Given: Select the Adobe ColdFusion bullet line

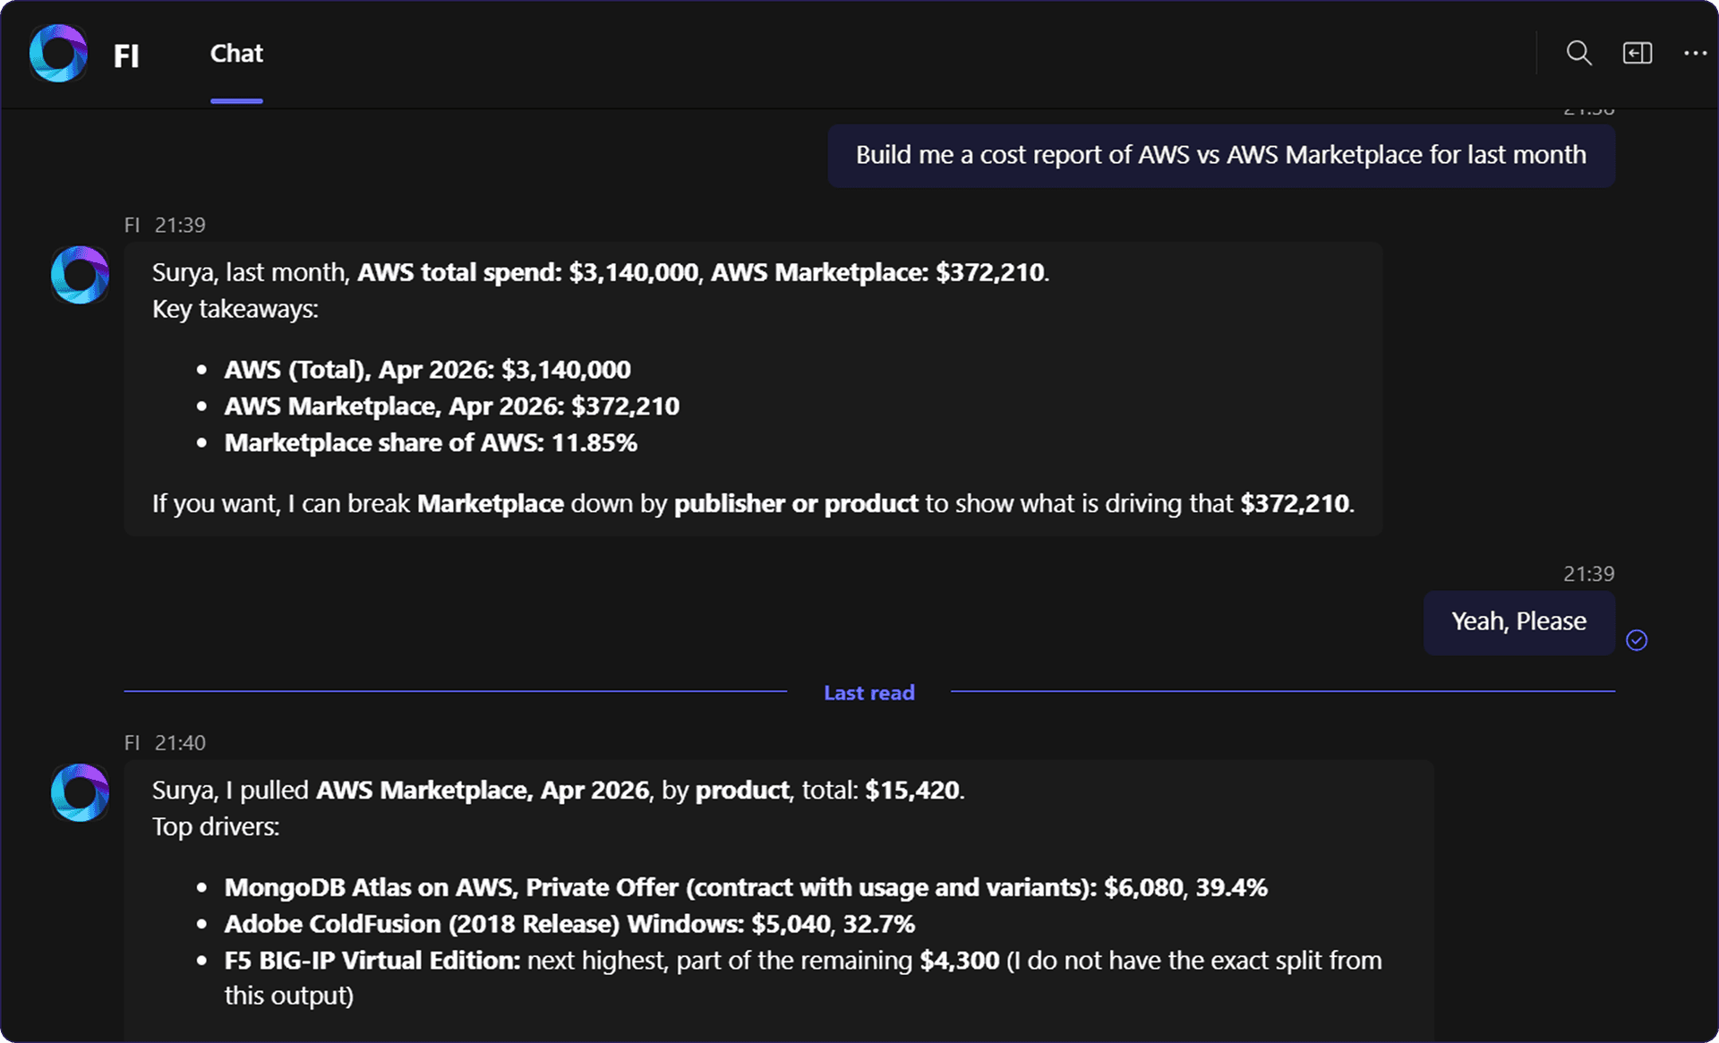Looking at the screenshot, I should 569,924.
